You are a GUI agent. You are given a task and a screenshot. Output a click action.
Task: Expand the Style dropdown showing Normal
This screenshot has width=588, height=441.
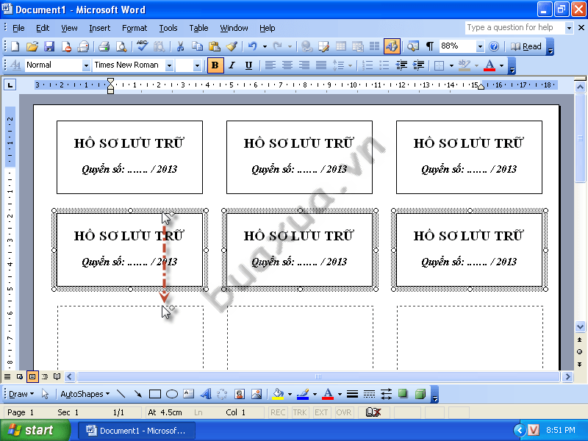86,65
